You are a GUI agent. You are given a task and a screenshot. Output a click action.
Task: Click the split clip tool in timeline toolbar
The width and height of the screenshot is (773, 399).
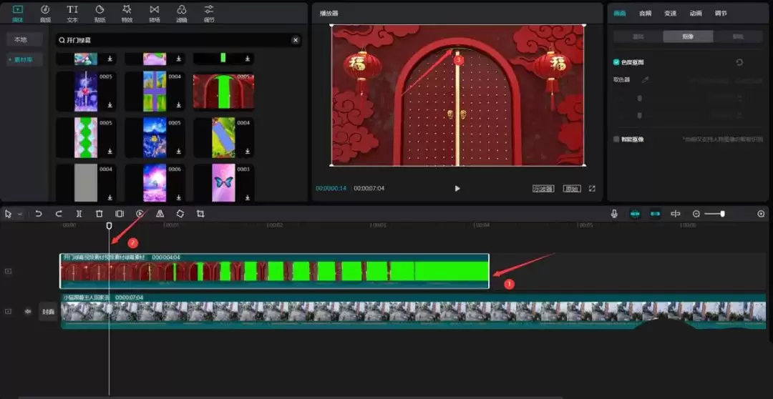79,214
